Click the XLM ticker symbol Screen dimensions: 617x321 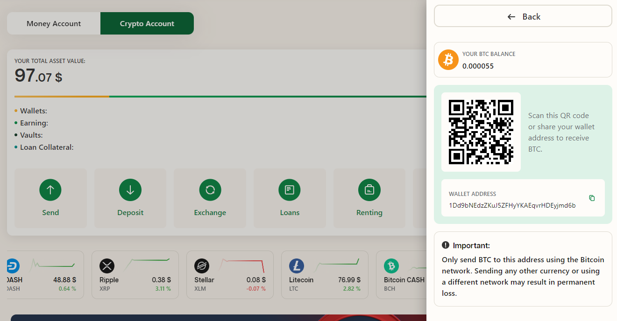click(201, 289)
